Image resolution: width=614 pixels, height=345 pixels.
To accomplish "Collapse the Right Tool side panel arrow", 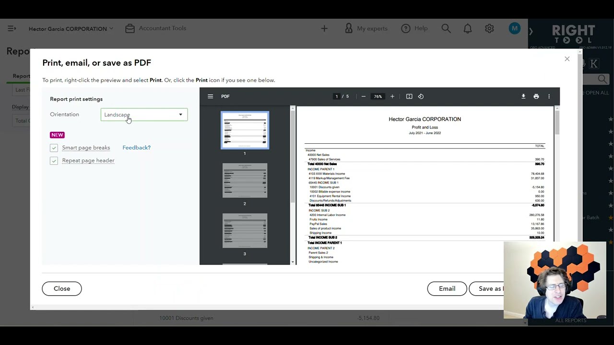I will pyautogui.click(x=531, y=32).
